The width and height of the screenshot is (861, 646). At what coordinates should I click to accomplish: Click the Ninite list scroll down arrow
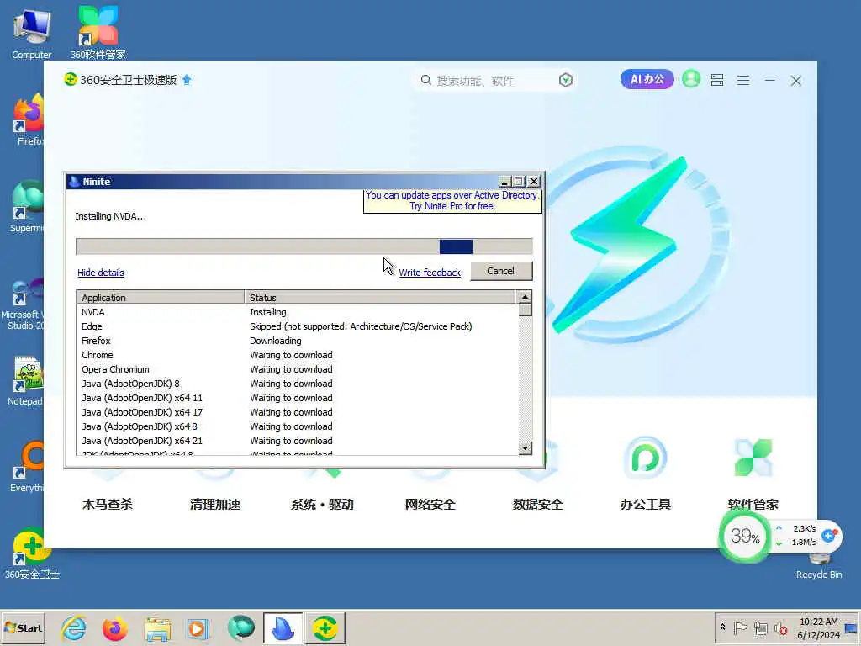525,448
